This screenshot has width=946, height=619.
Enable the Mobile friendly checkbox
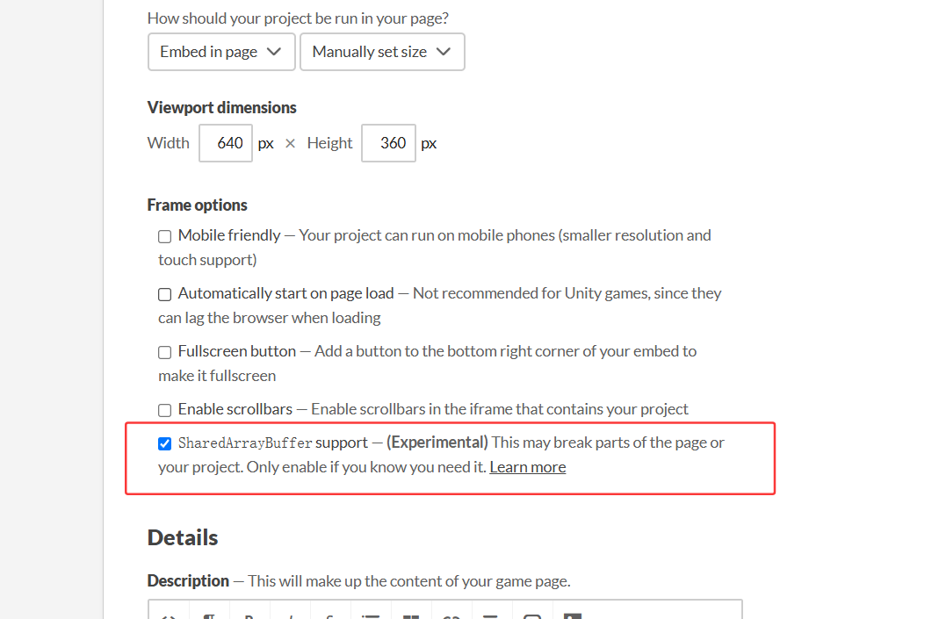[164, 236]
